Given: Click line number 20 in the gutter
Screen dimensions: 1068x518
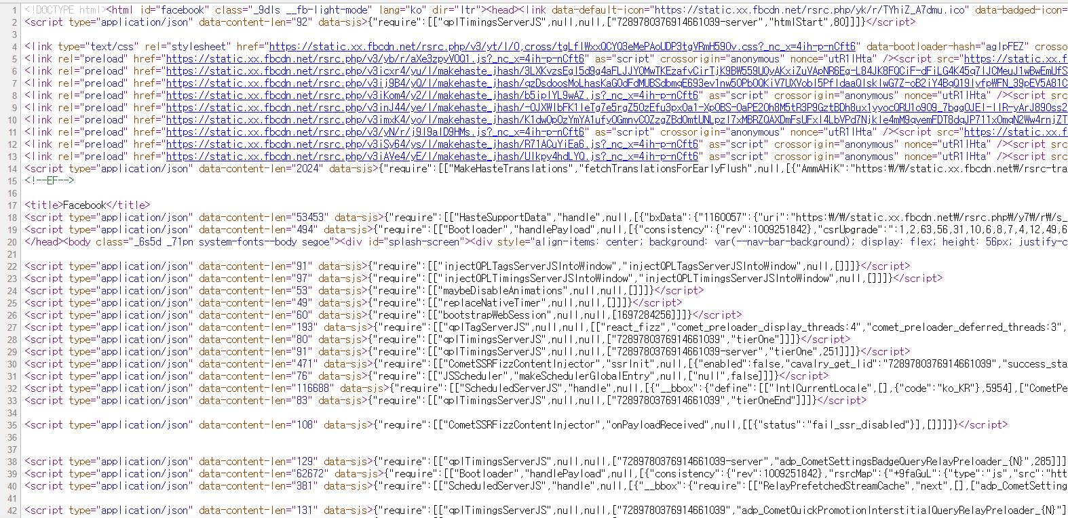Looking at the screenshot, I should pos(12,242).
